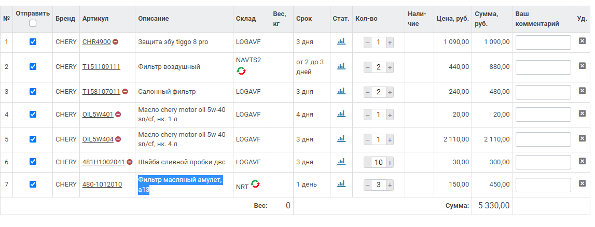595x227 pixels.
Task: Click comment field for Защита эбу tiggo row
Action: tap(543, 42)
